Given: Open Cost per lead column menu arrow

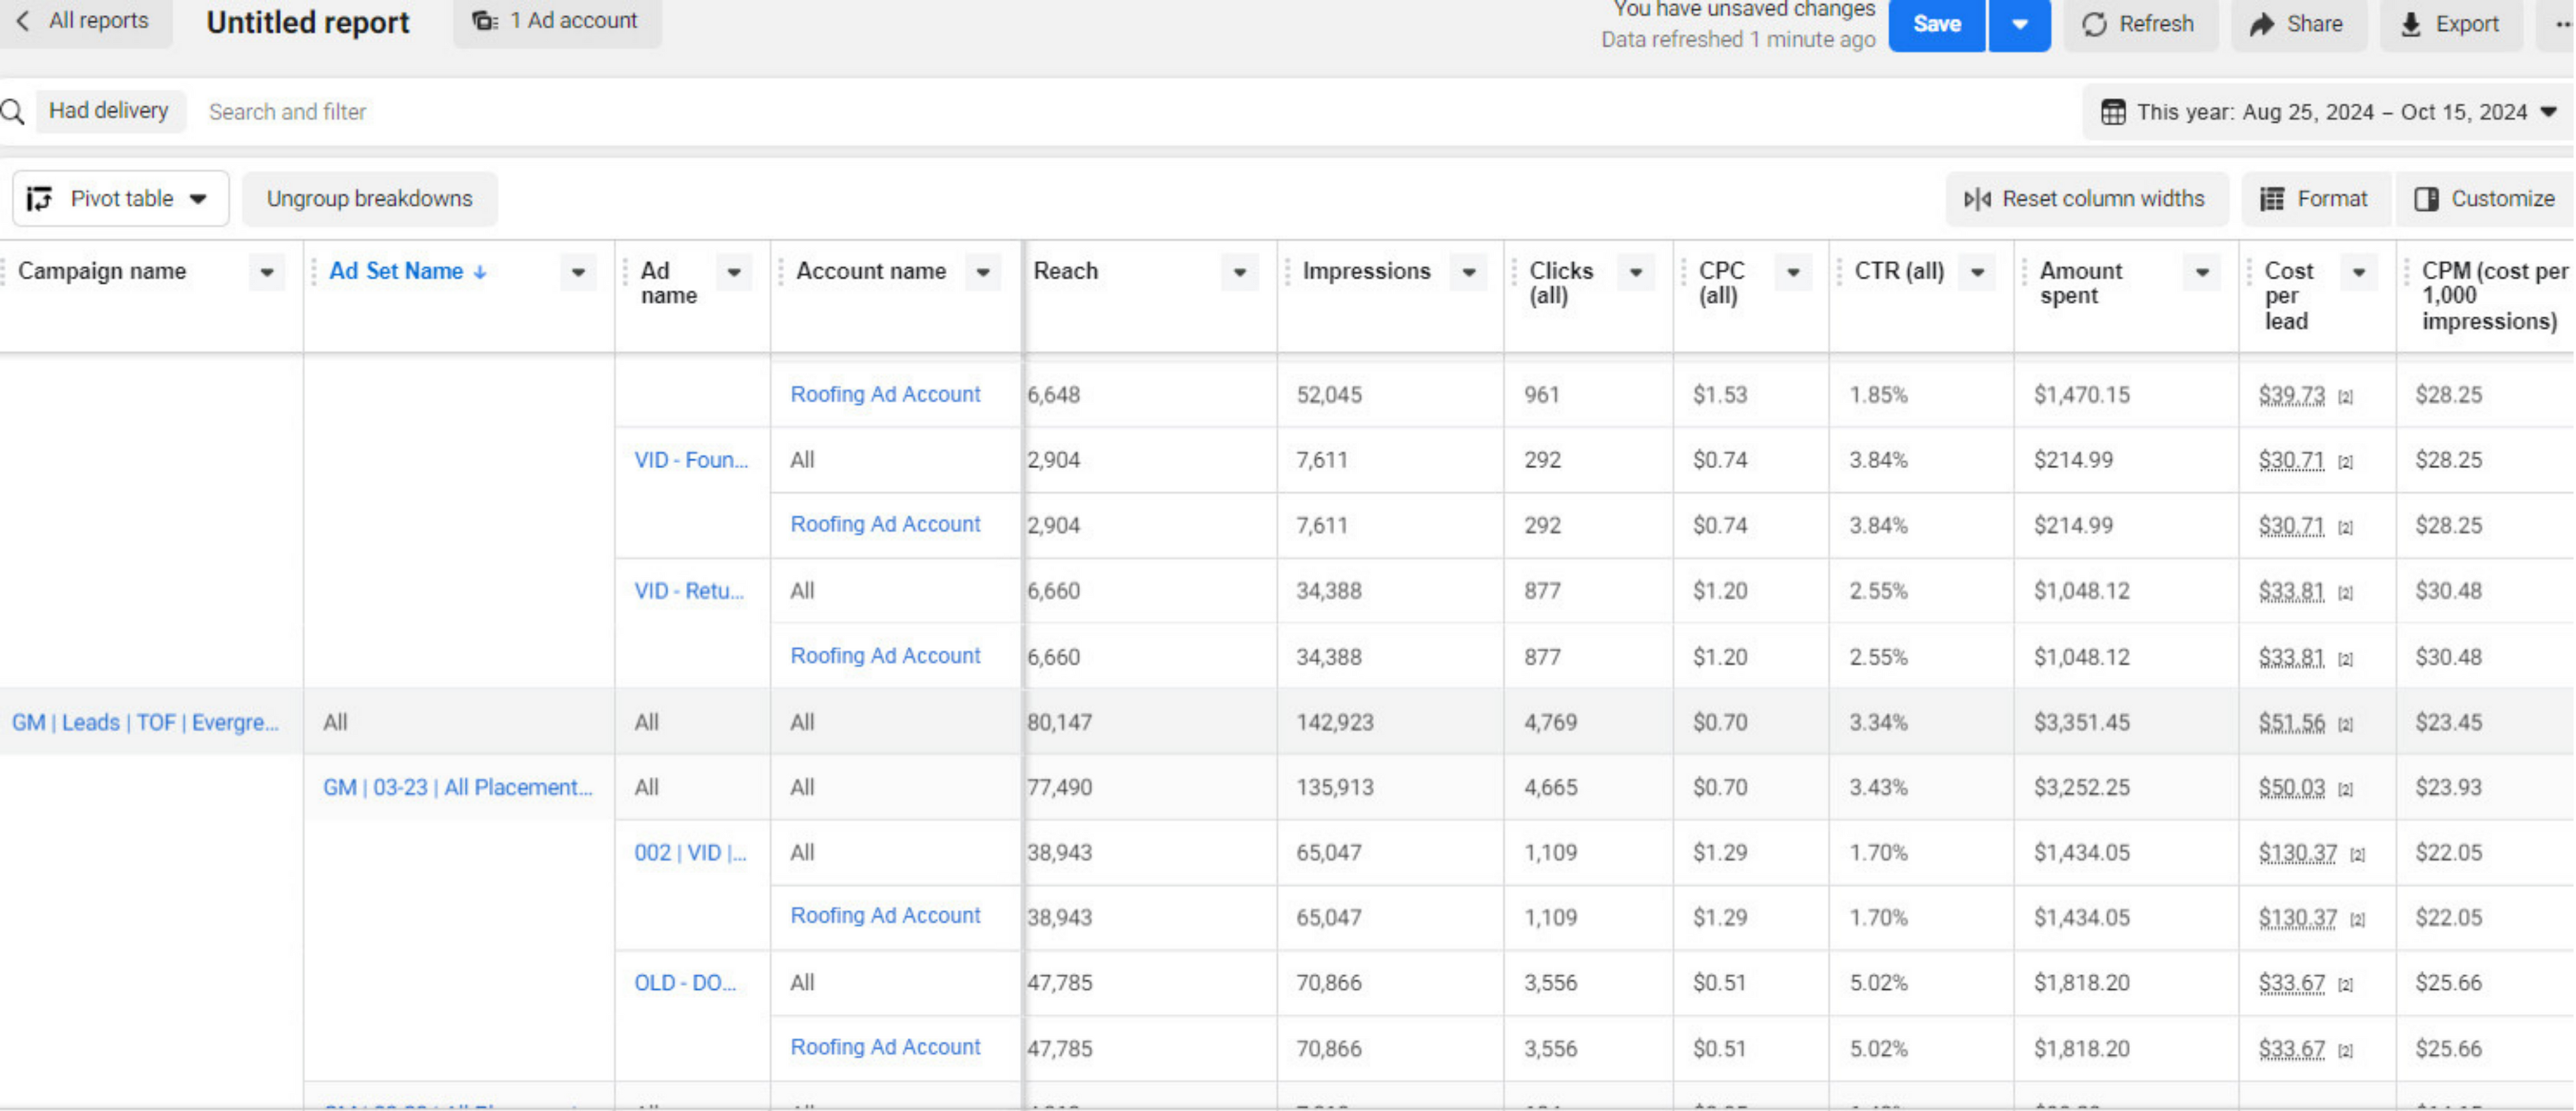Looking at the screenshot, I should tap(2358, 272).
